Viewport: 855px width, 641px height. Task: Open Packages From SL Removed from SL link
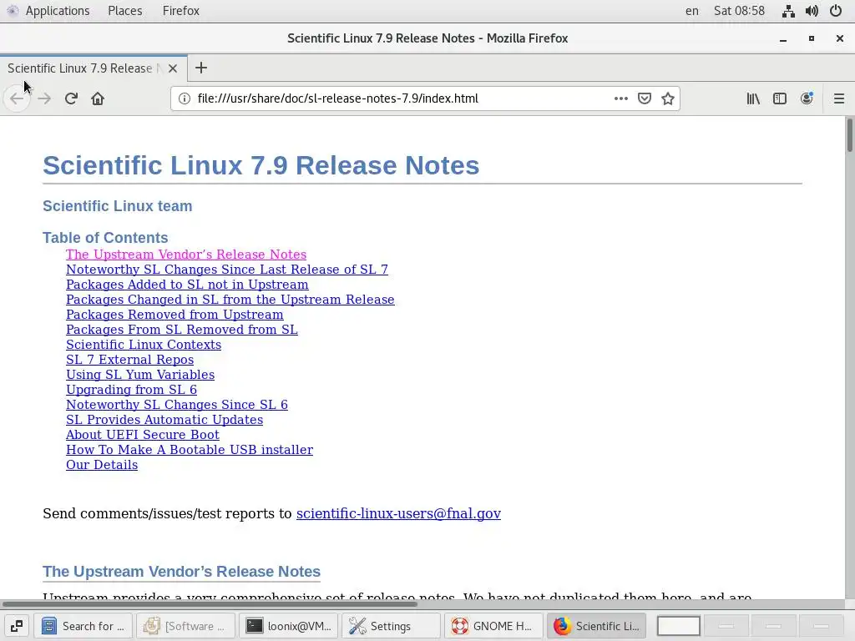(x=181, y=329)
